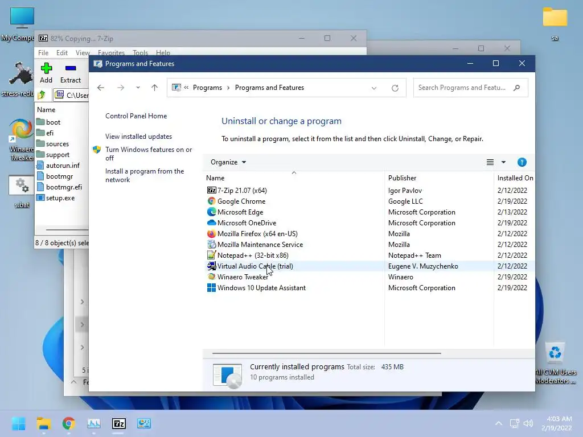Click the Change your view list icon

[x=490, y=162]
